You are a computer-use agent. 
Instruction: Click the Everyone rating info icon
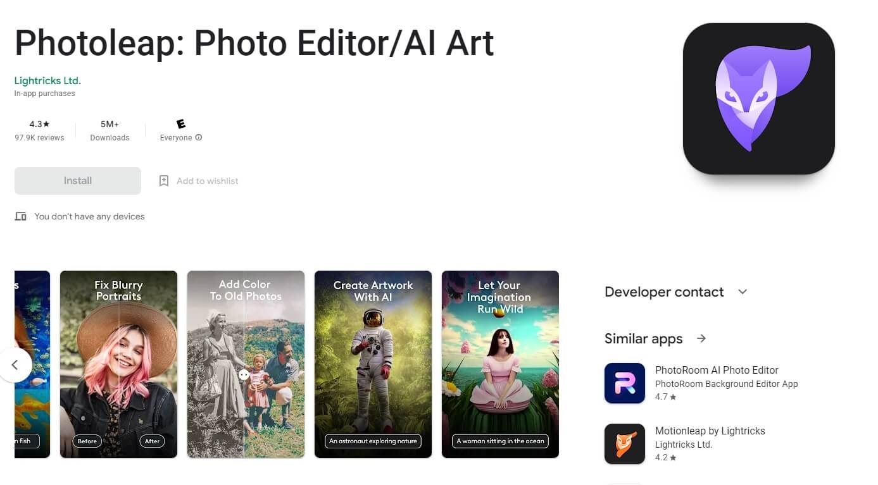tap(199, 137)
